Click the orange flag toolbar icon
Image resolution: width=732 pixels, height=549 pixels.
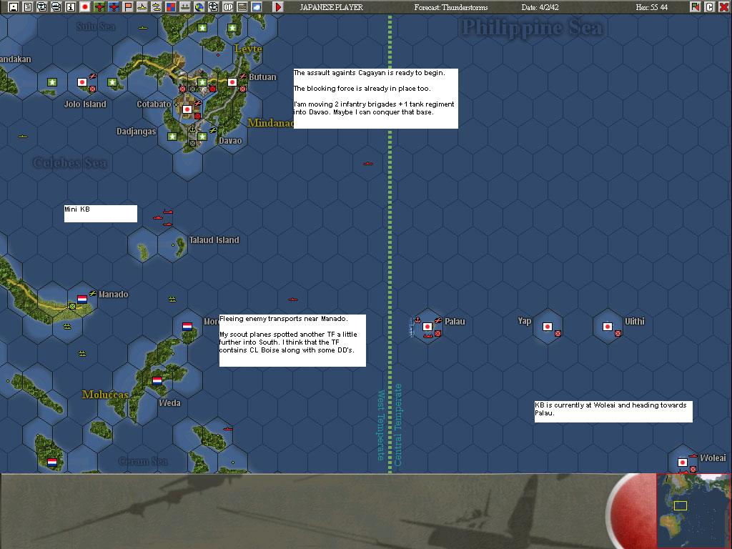pos(128,7)
